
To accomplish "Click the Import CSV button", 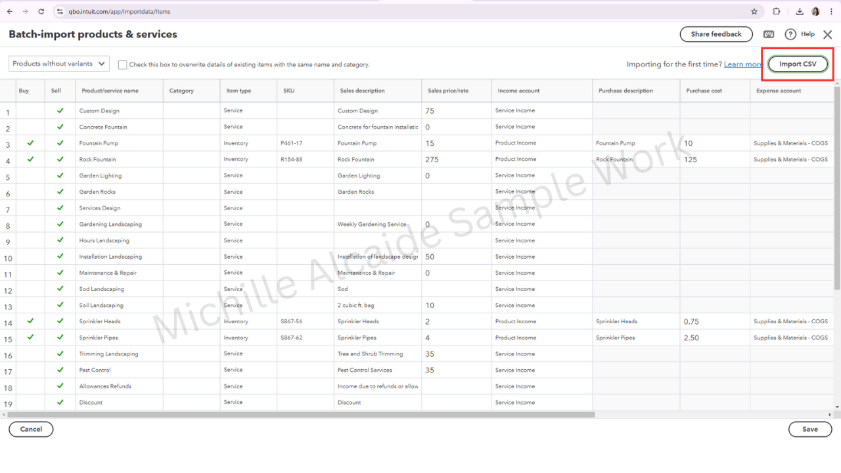I will coord(798,64).
